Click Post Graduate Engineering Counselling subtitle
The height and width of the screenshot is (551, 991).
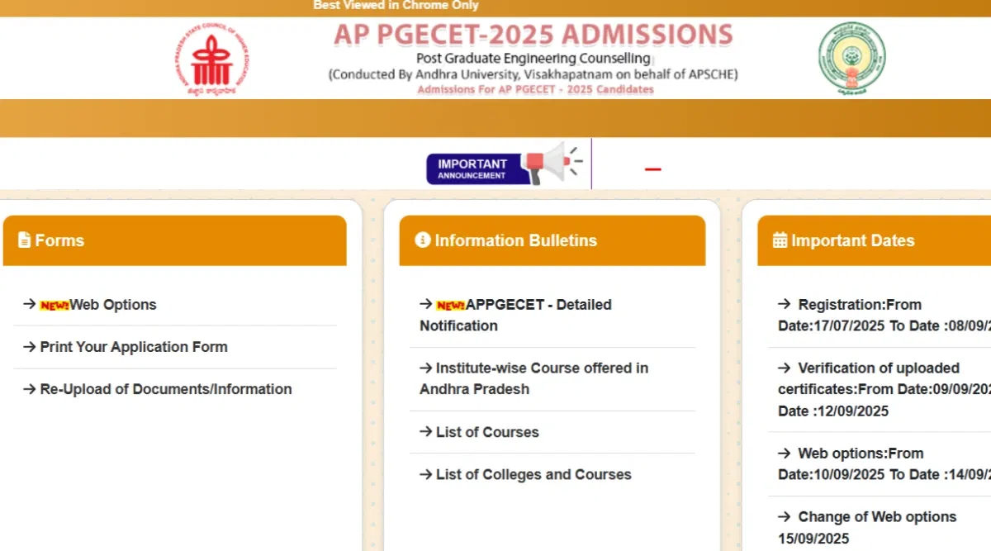coord(533,58)
